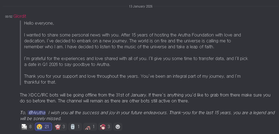This screenshot has height=134, width=279.
Task: Click the quoted 'Hello everyone,' line
Action: 39,23
